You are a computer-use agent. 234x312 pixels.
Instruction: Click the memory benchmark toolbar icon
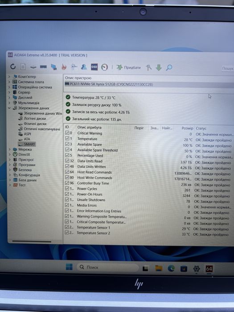43,67
